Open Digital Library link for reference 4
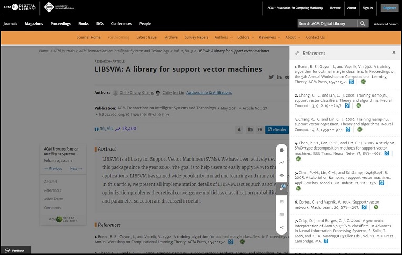402x255 pixels. (x=298, y=159)
